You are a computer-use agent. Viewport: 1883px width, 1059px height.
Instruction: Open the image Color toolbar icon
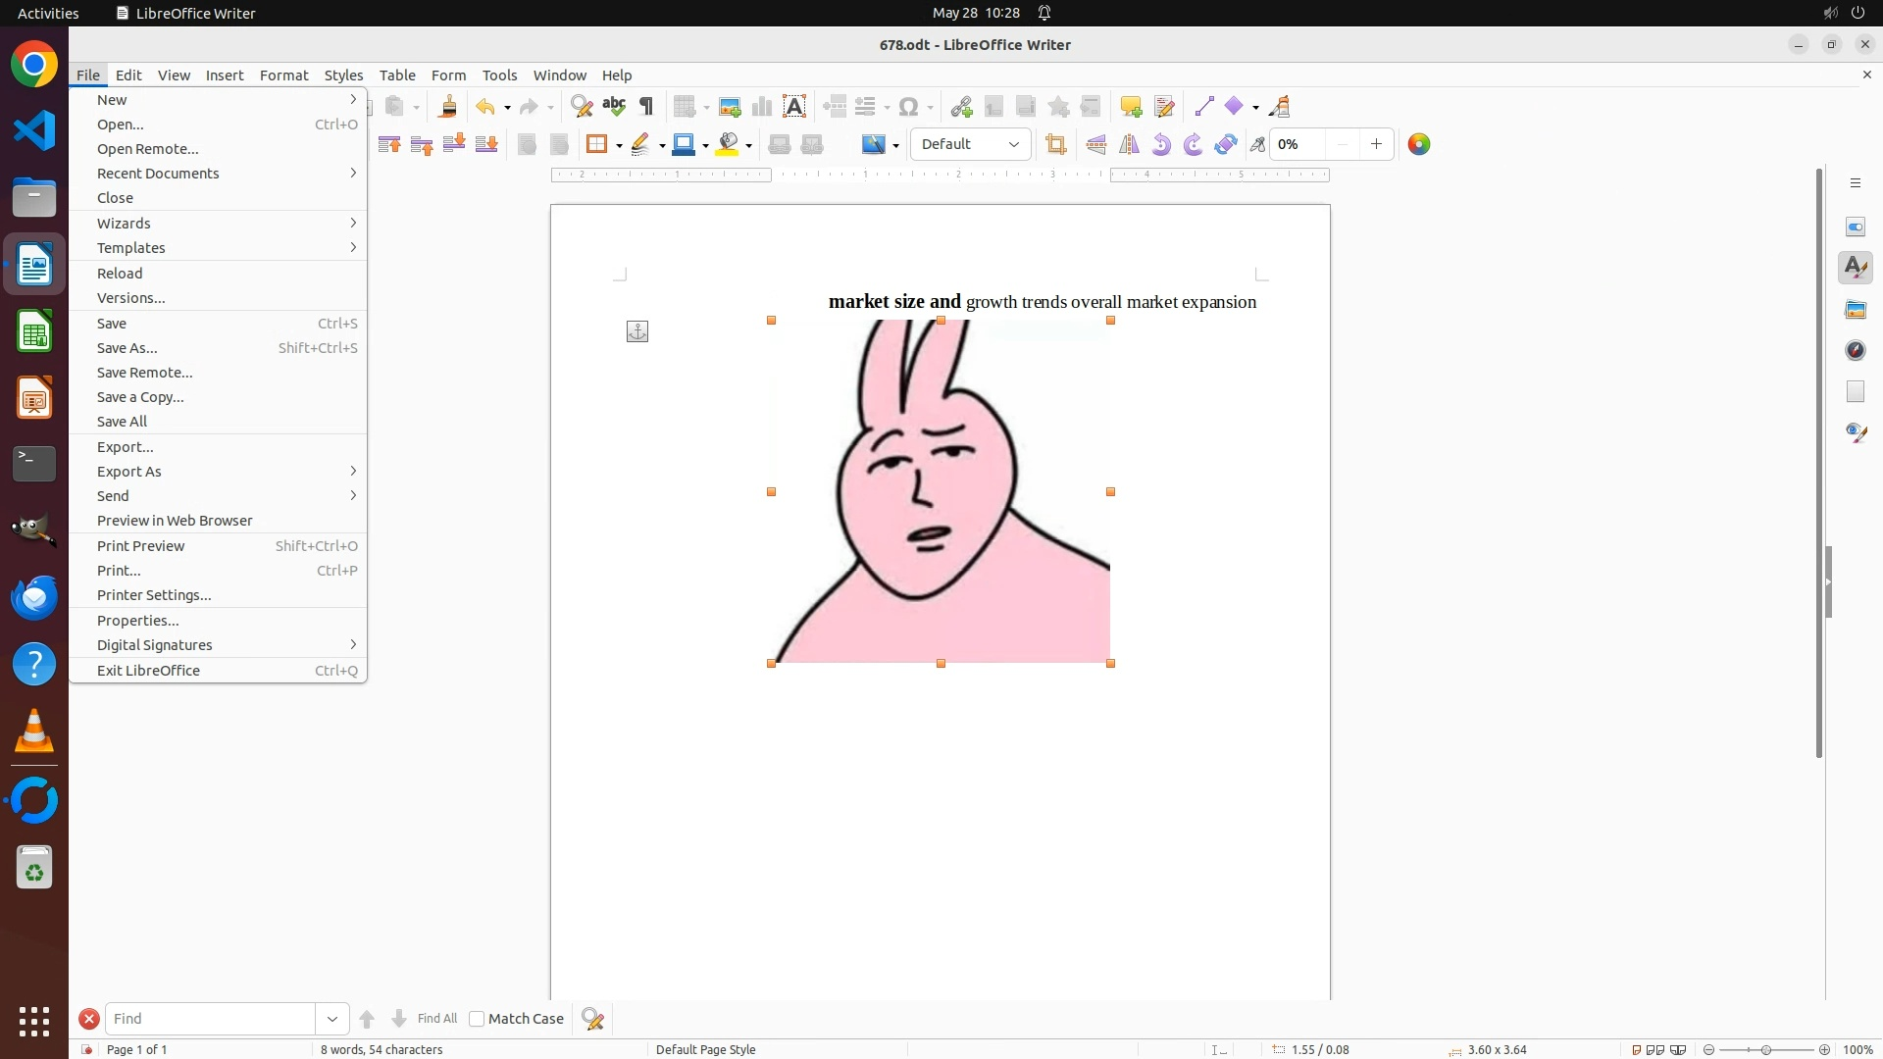[1419, 145]
